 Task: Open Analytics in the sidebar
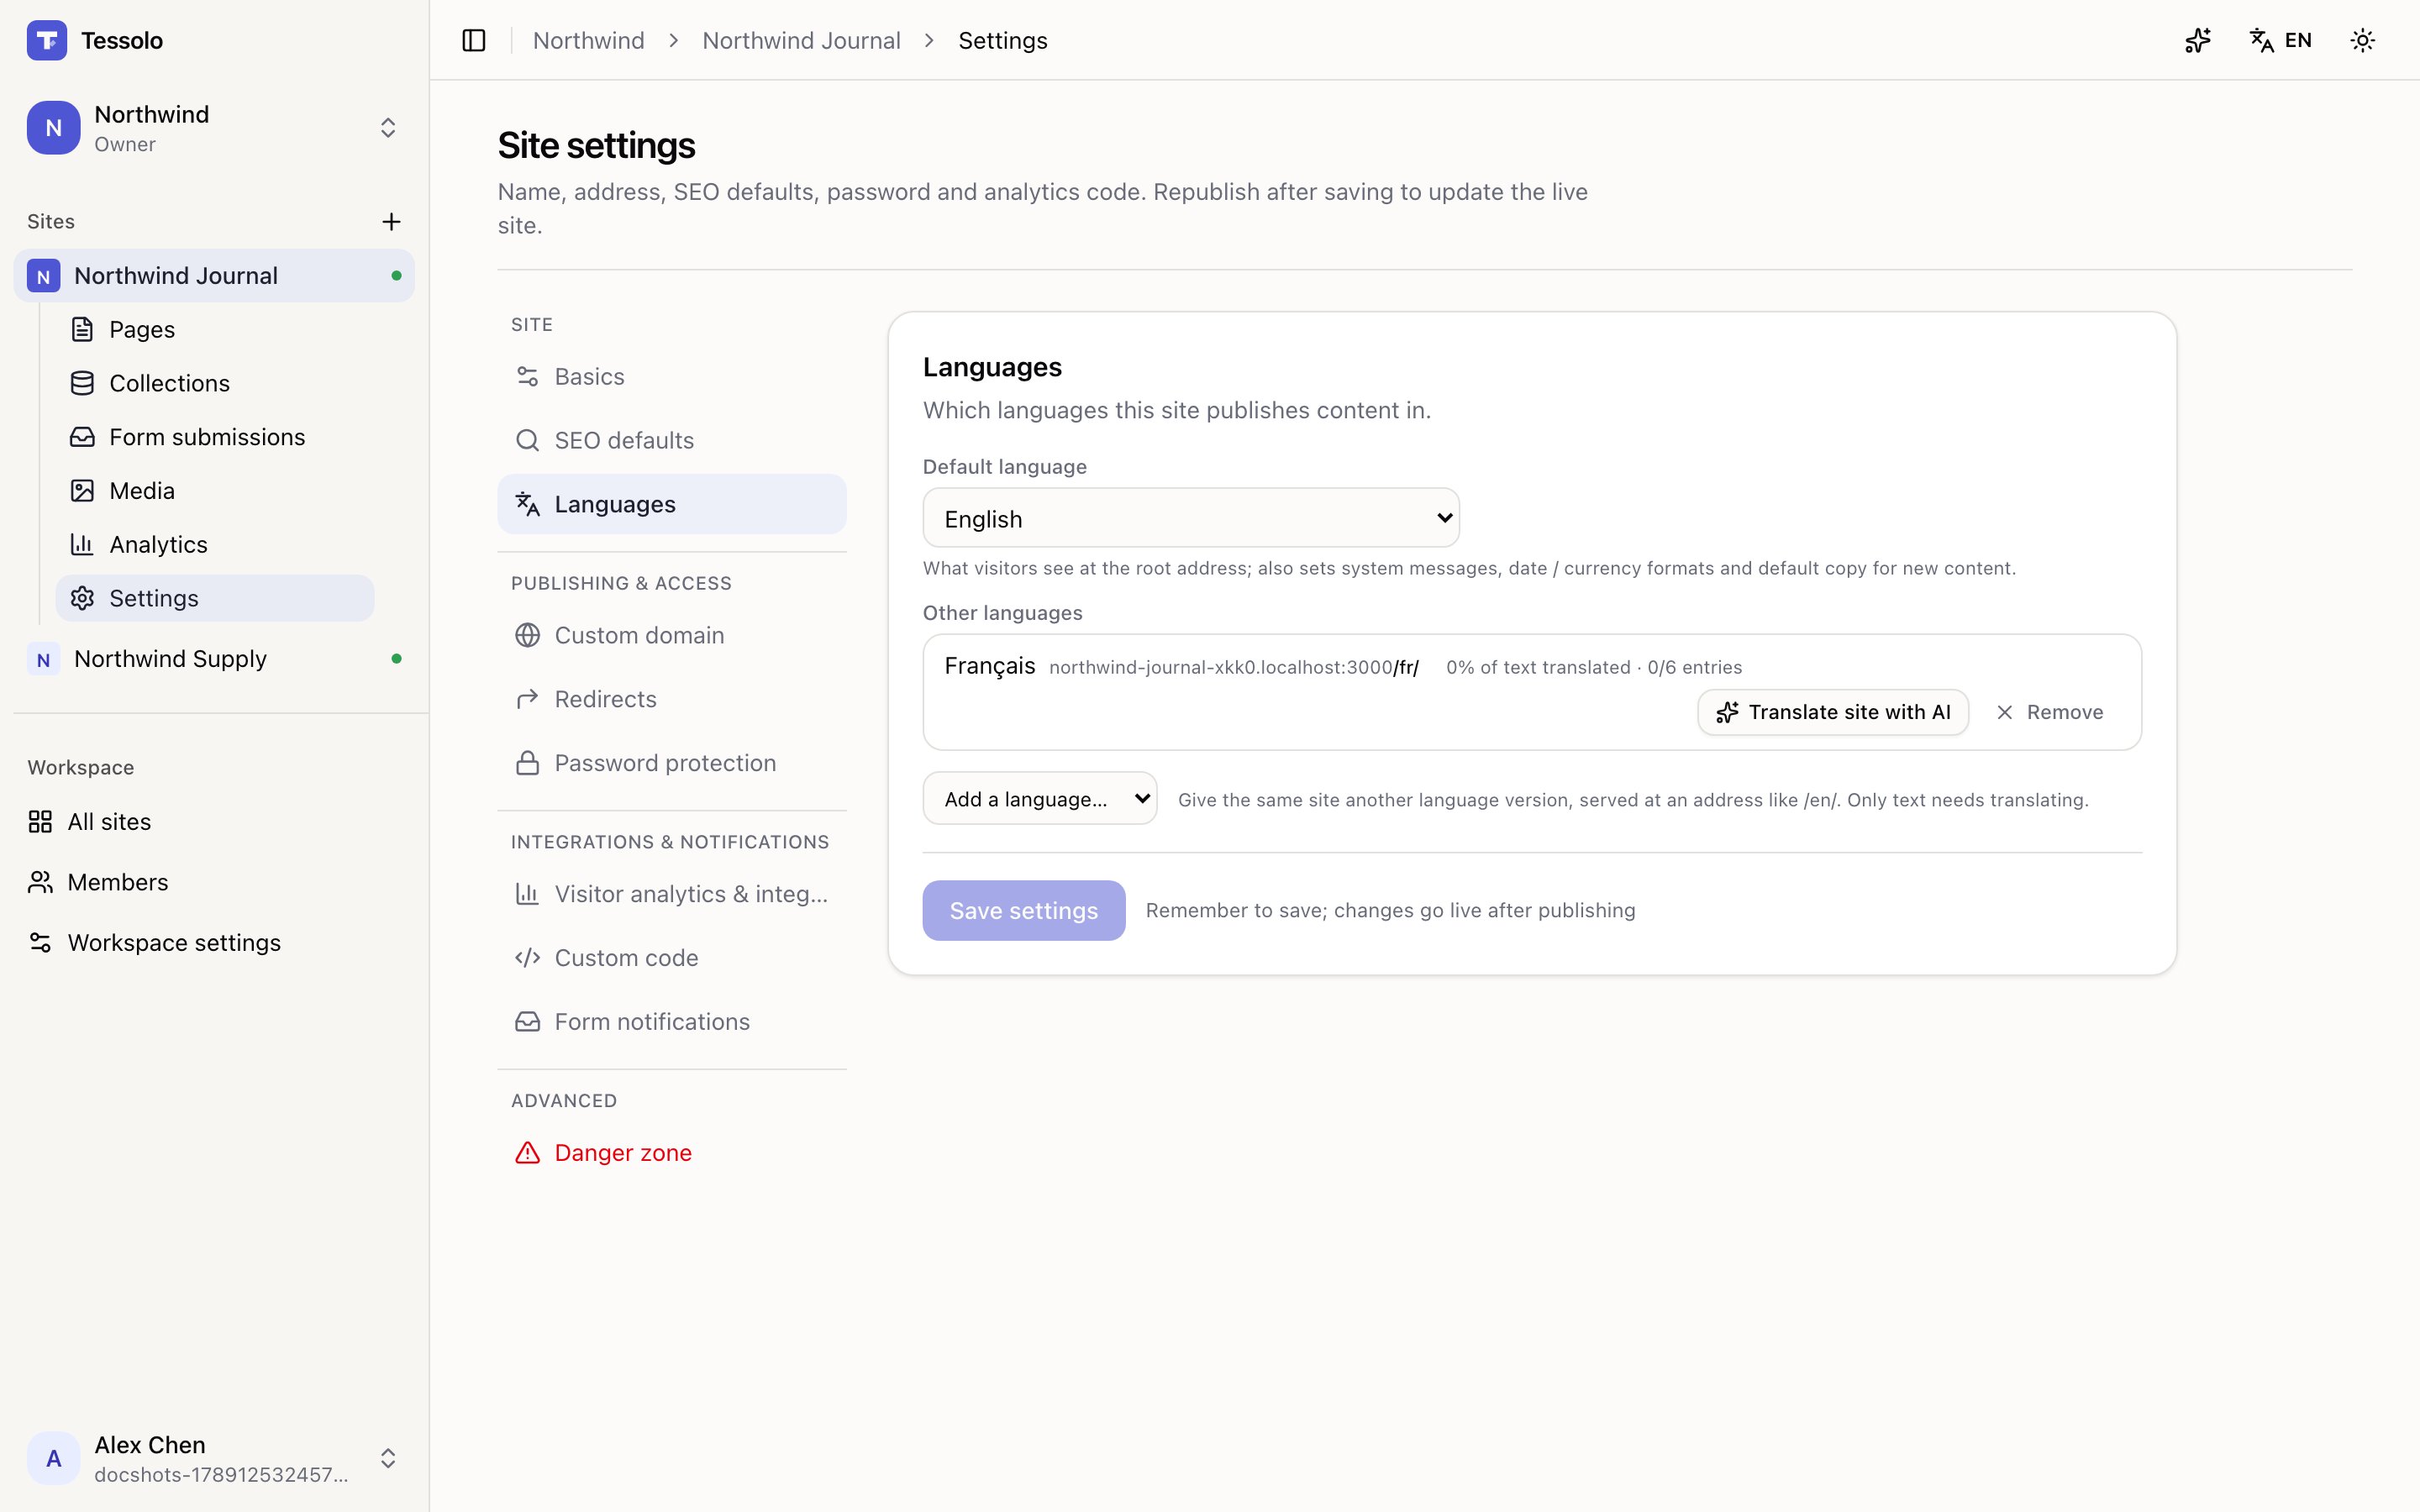pyautogui.click(x=215, y=545)
